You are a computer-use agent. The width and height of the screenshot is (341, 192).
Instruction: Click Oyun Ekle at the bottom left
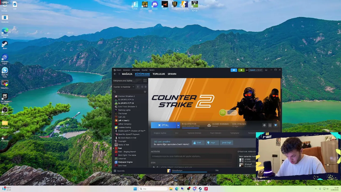[119, 171]
